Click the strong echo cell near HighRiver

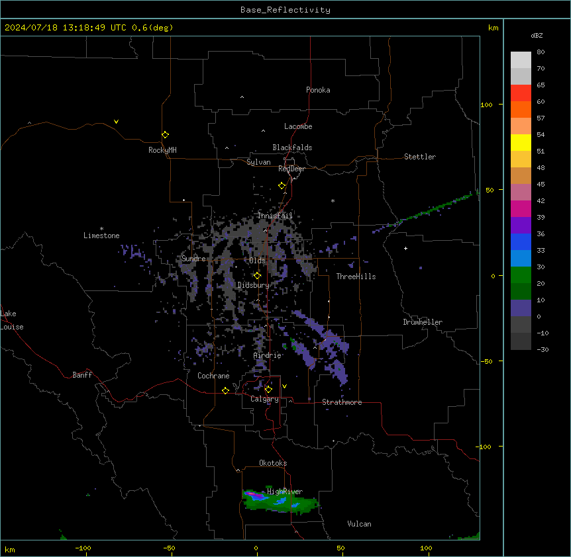tap(280, 501)
